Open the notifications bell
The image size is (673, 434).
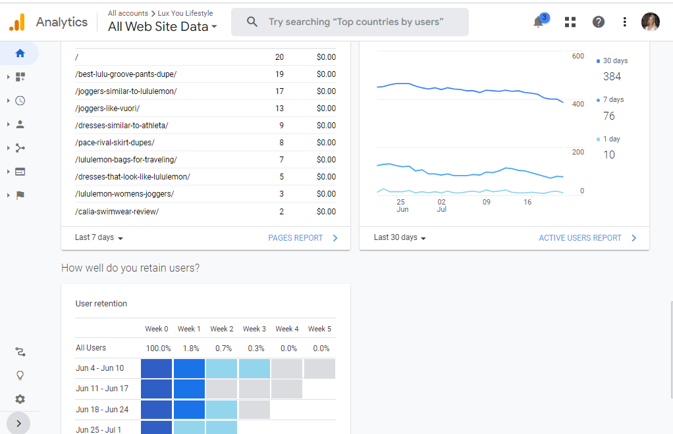tap(539, 22)
